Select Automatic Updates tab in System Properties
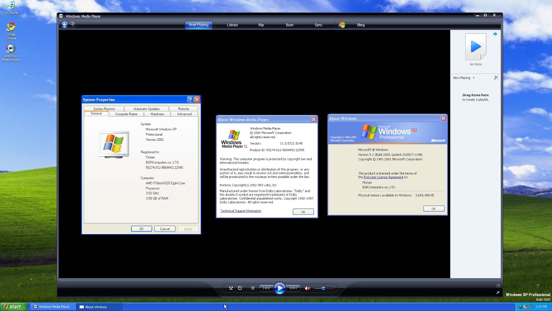Image resolution: width=552 pixels, height=311 pixels. coord(147,109)
